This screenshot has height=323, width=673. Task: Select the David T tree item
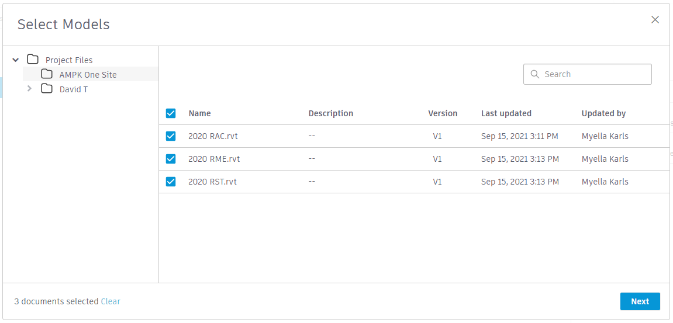(74, 89)
